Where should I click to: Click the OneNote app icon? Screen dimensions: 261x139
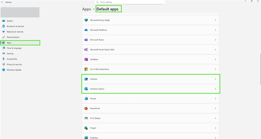(x=86, y=59)
